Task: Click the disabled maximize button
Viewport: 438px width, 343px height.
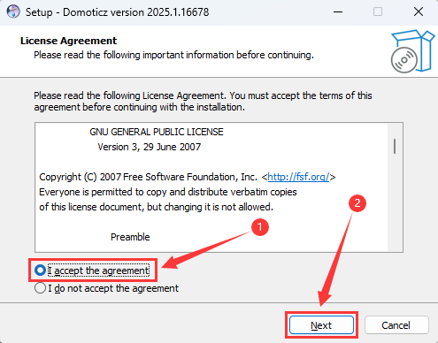Action: click(x=378, y=11)
